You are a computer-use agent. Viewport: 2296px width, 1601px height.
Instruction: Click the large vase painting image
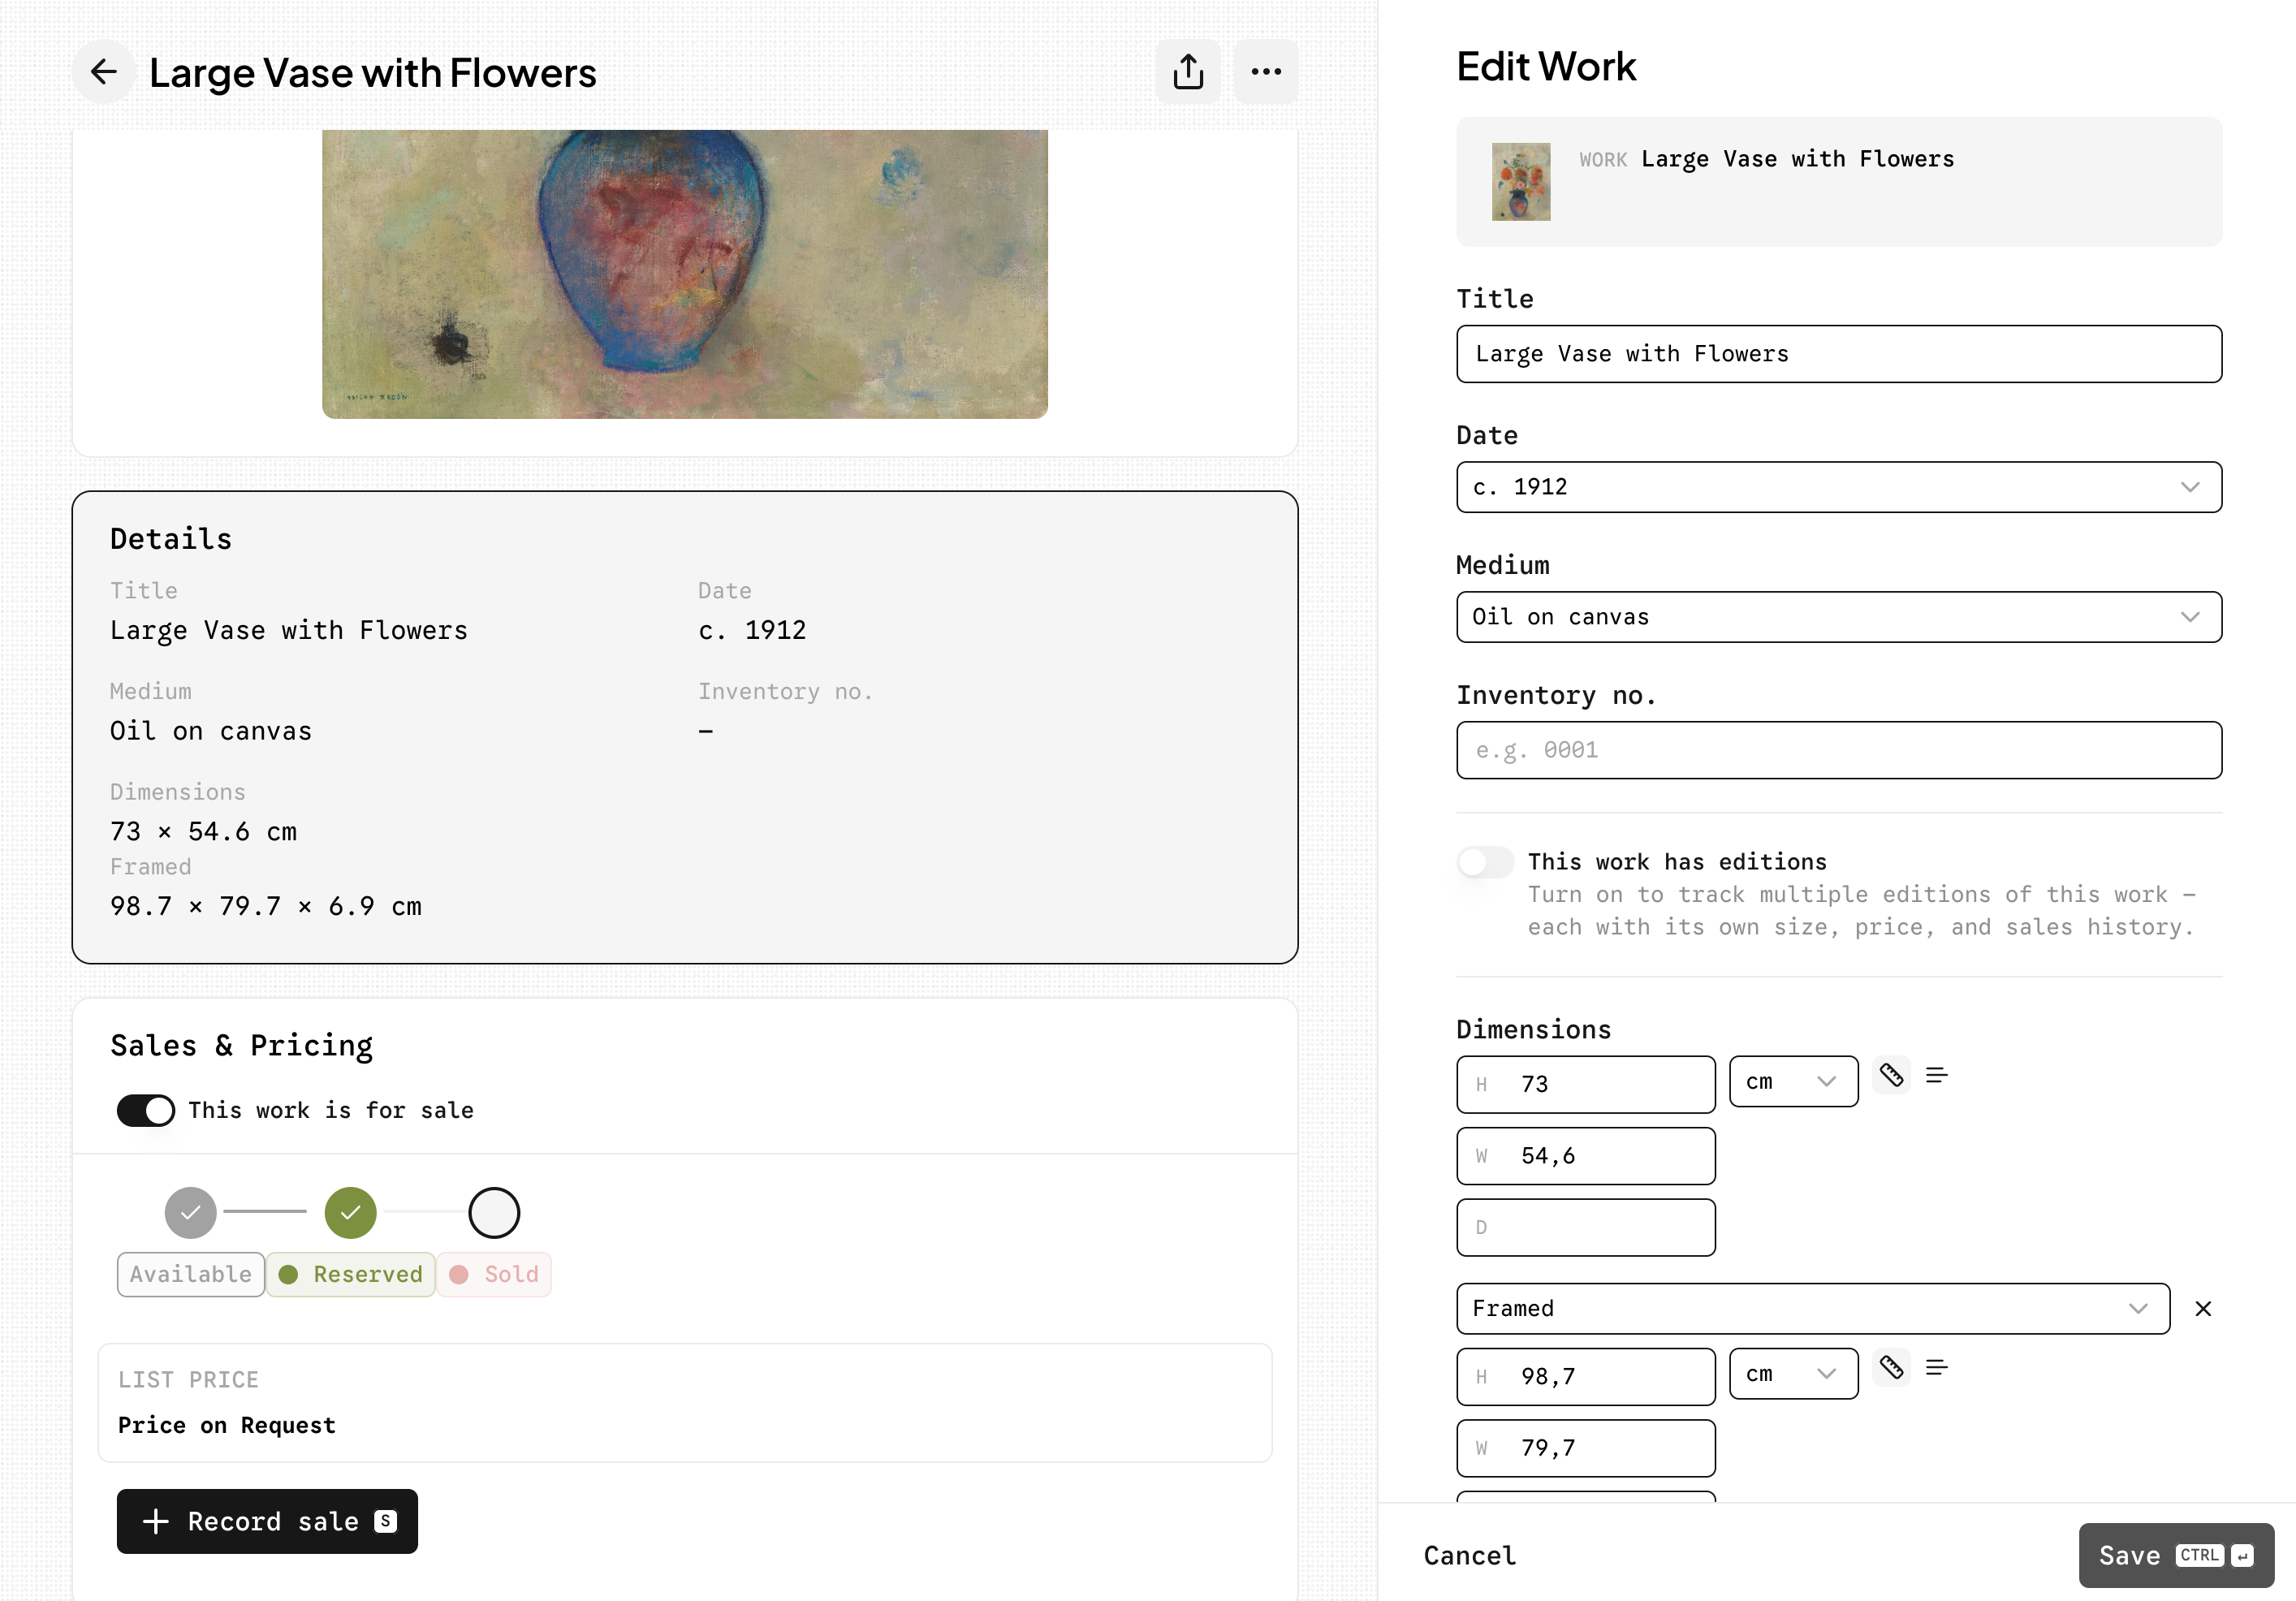[684, 274]
